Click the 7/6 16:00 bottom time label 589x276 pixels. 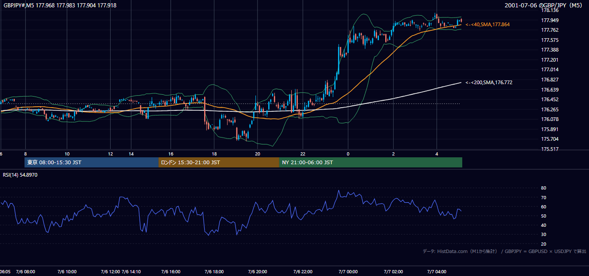pyautogui.click(x=171, y=271)
